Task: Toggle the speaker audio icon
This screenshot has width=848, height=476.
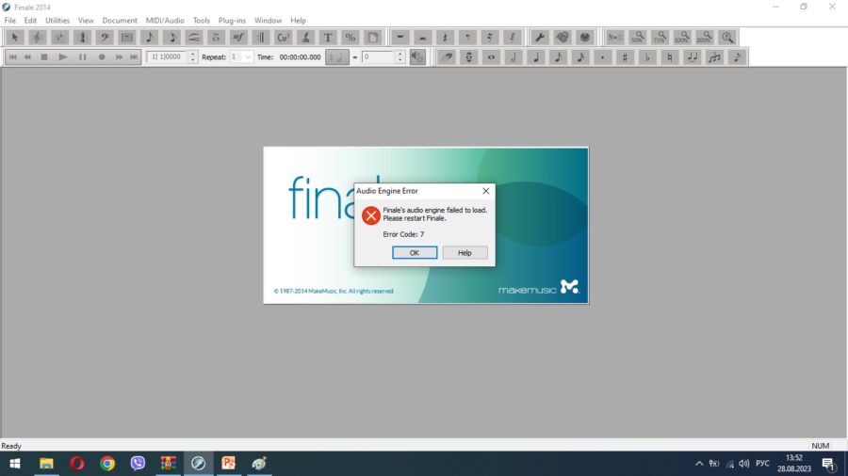Action: pos(417,57)
